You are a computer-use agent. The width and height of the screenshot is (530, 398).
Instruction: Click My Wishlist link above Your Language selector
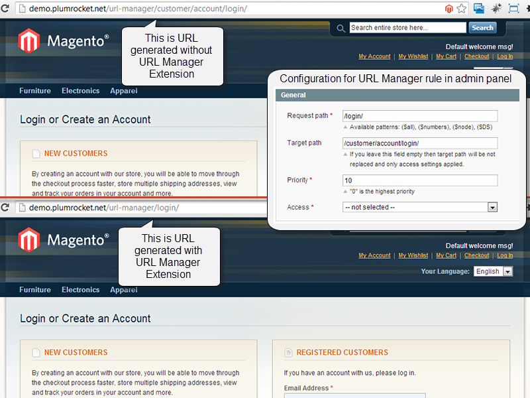(x=413, y=255)
